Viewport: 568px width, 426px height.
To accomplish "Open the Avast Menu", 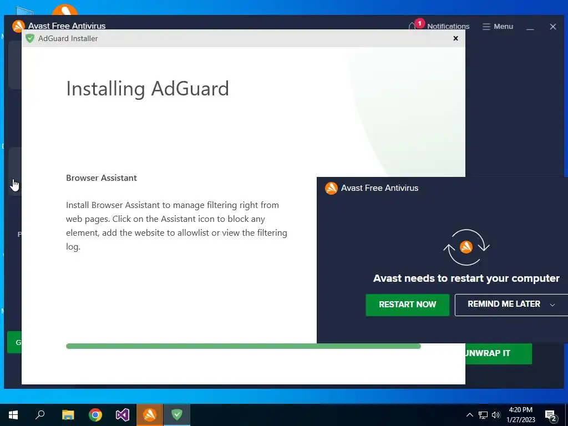I will 498,27.
